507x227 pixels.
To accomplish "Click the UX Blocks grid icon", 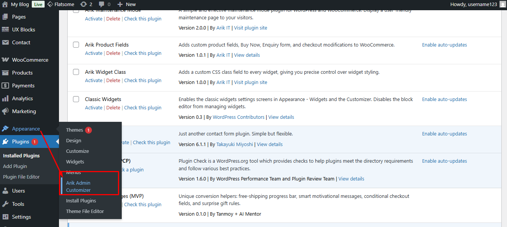I will [5, 30].
